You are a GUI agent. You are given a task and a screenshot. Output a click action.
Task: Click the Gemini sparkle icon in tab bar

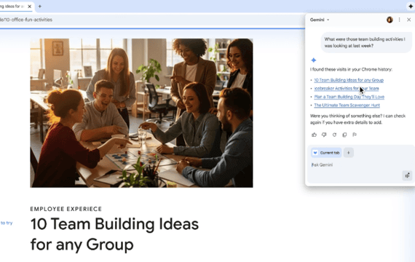[x=411, y=6]
